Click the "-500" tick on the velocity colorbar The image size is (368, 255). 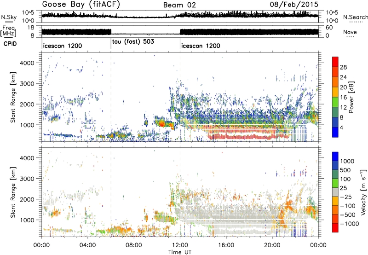point(348,214)
